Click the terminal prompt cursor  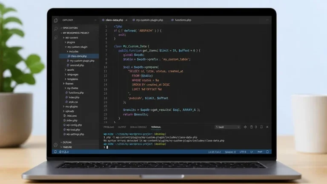coord(107,147)
